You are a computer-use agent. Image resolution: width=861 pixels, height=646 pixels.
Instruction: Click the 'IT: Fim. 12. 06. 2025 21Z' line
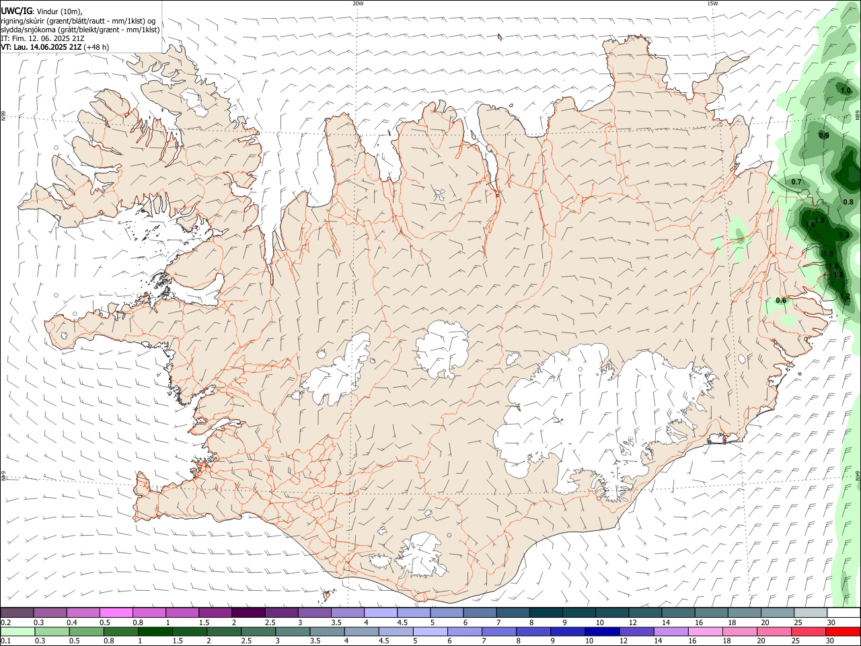coord(42,38)
